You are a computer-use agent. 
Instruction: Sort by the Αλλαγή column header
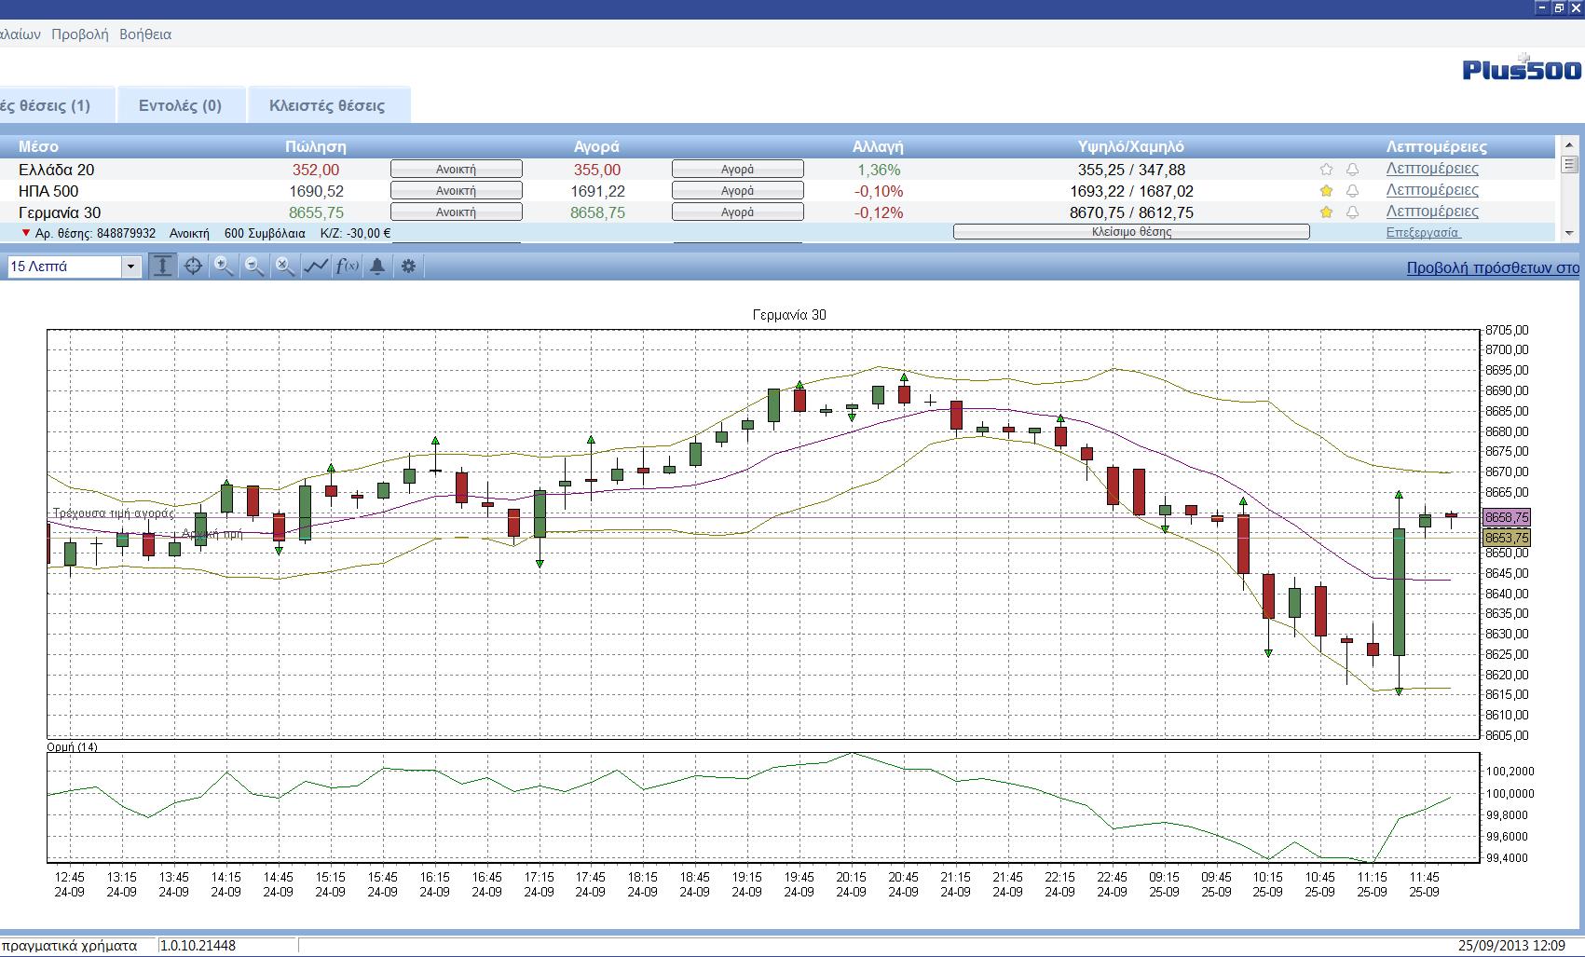(878, 146)
